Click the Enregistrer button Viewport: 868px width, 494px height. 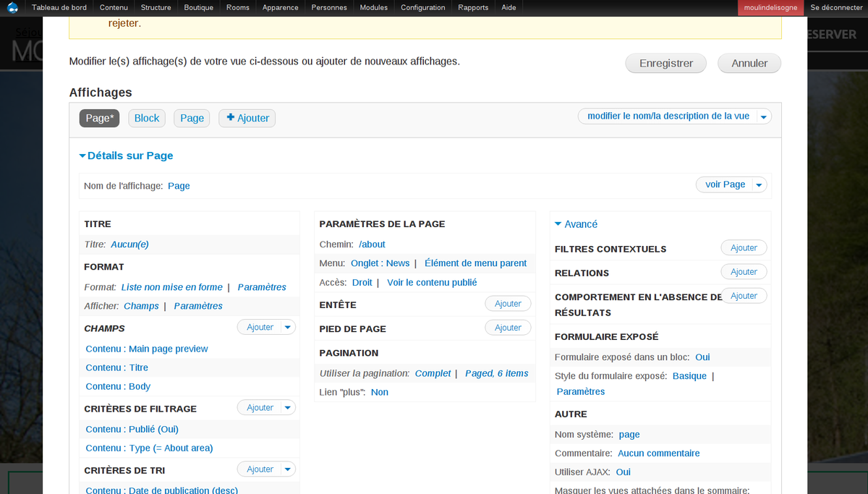(x=666, y=63)
